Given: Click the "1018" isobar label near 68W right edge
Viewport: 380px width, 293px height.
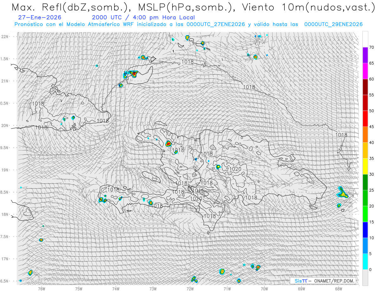Looking at the screenshot, I should pos(341,135).
